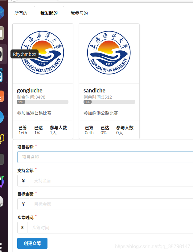Viewport: 193px width, 252px height.
Task: Click 已达 0% on sandiche card
Action: [x=105, y=130]
